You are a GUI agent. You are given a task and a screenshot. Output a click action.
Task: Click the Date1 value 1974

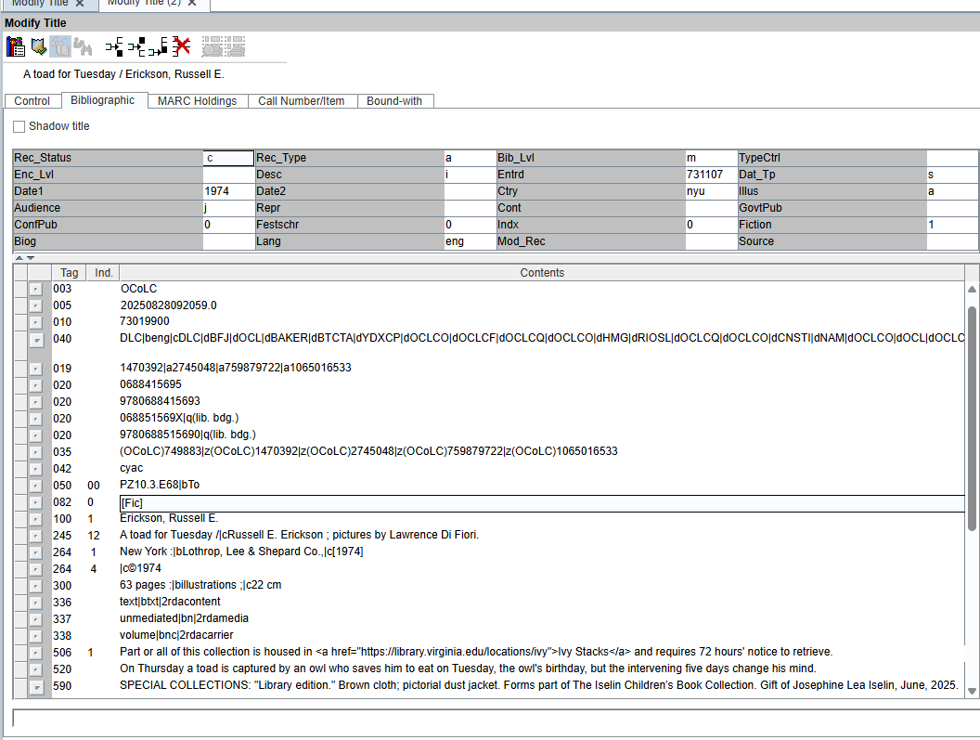pyautogui.click(x=228, y=191)
